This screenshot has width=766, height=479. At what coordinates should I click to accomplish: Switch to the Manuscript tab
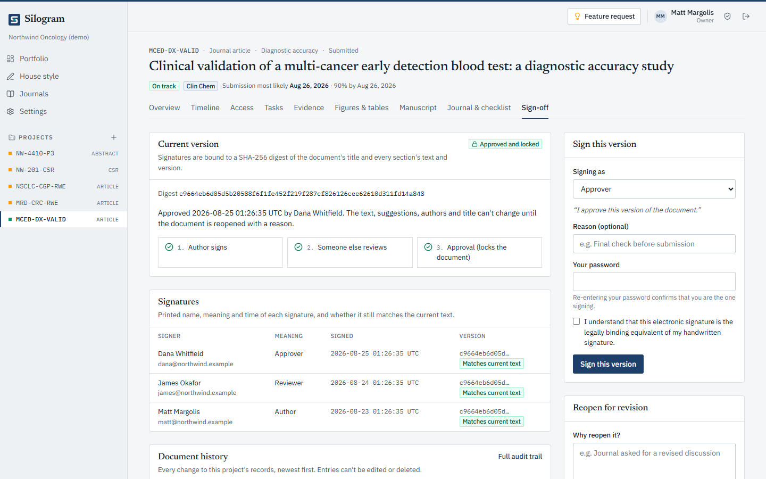[x=418, y=108]
